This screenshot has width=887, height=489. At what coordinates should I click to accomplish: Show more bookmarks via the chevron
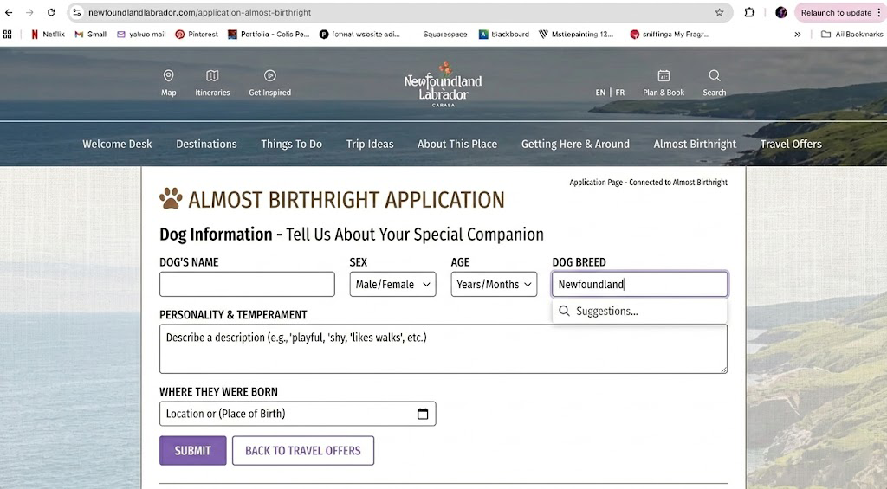coord(798,35)
